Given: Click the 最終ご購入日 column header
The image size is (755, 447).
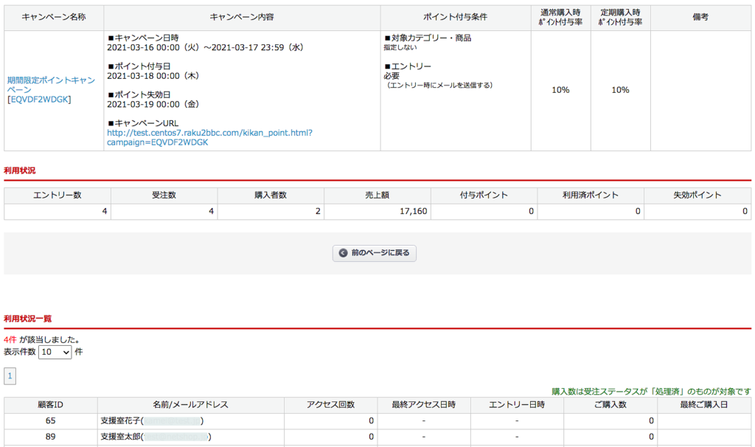Looking at the screenshot, I should [x=703, y=404].
